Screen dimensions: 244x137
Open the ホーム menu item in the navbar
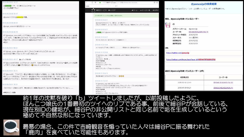[135, 10]
